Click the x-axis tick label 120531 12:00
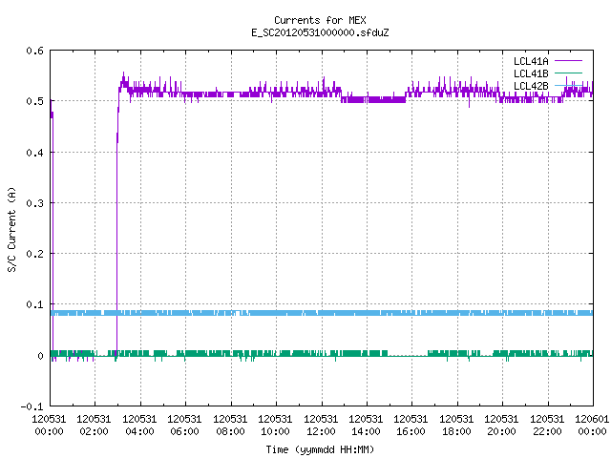The width and height of the screenshot is (611, 458). click(x=321, y=426)
